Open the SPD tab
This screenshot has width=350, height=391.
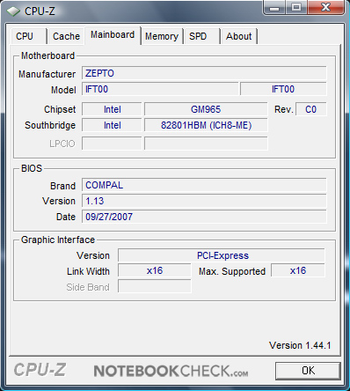point(201,36)
